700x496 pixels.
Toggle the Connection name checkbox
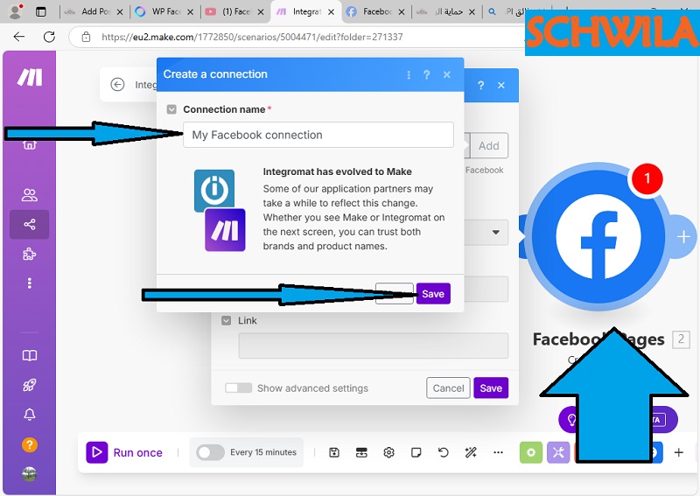[x=171, y=109]
